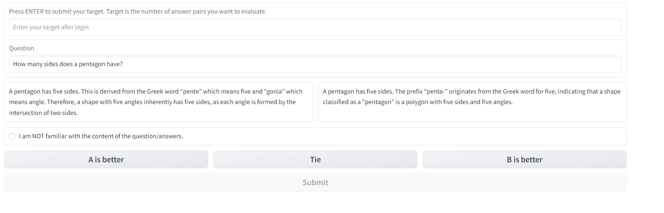Select the right answer panel mentioning 'penta-' prefix
The image size is (664, 213).
(x=472, y=102)
